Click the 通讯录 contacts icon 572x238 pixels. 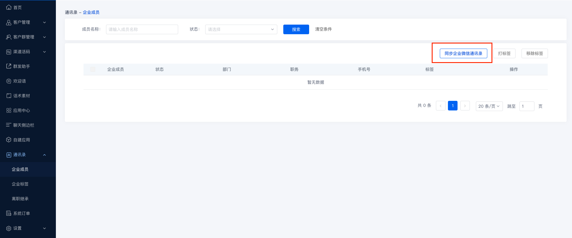(9, 155)
